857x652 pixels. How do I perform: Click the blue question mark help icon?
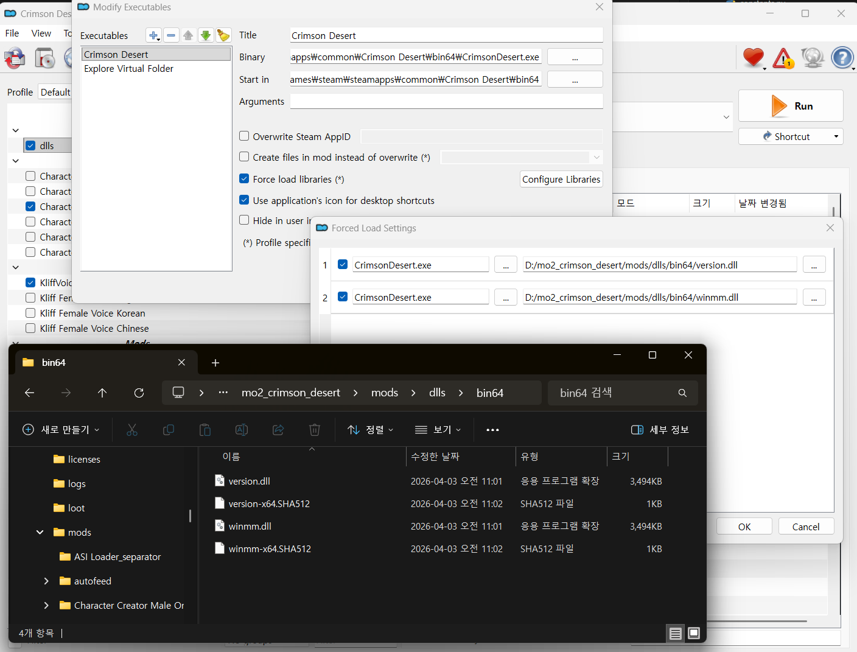[842, 58]
